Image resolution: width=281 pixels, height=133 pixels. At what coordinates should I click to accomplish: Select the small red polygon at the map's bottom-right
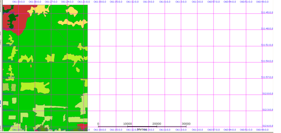82,126
